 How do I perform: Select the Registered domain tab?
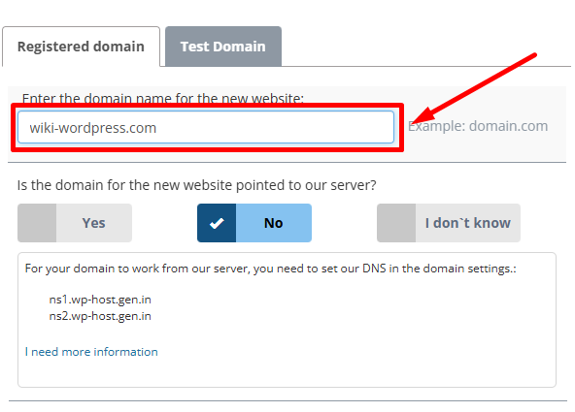(81, 47)
